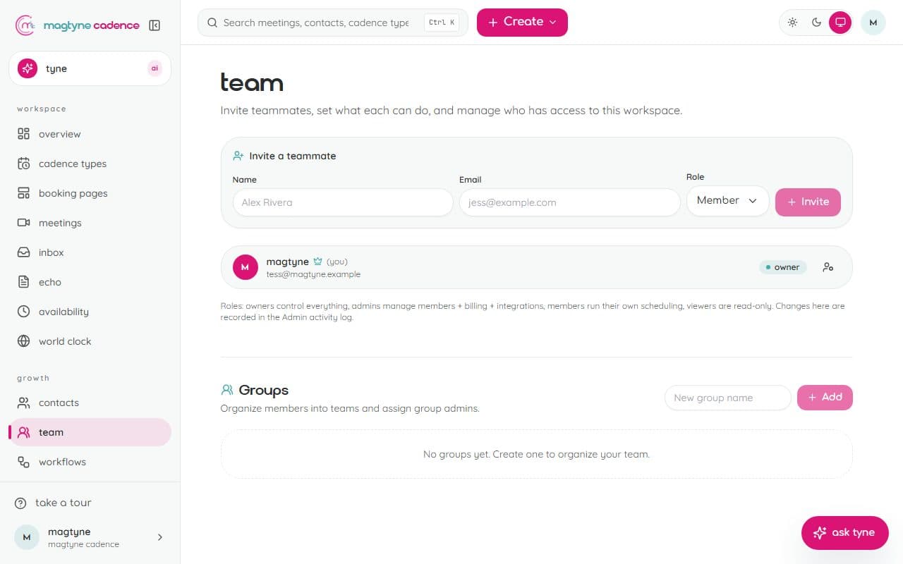The height and width of the screenshot is (564, 903).
Task: Collapse the sidebar panel icon
Action: pos(154,25)
